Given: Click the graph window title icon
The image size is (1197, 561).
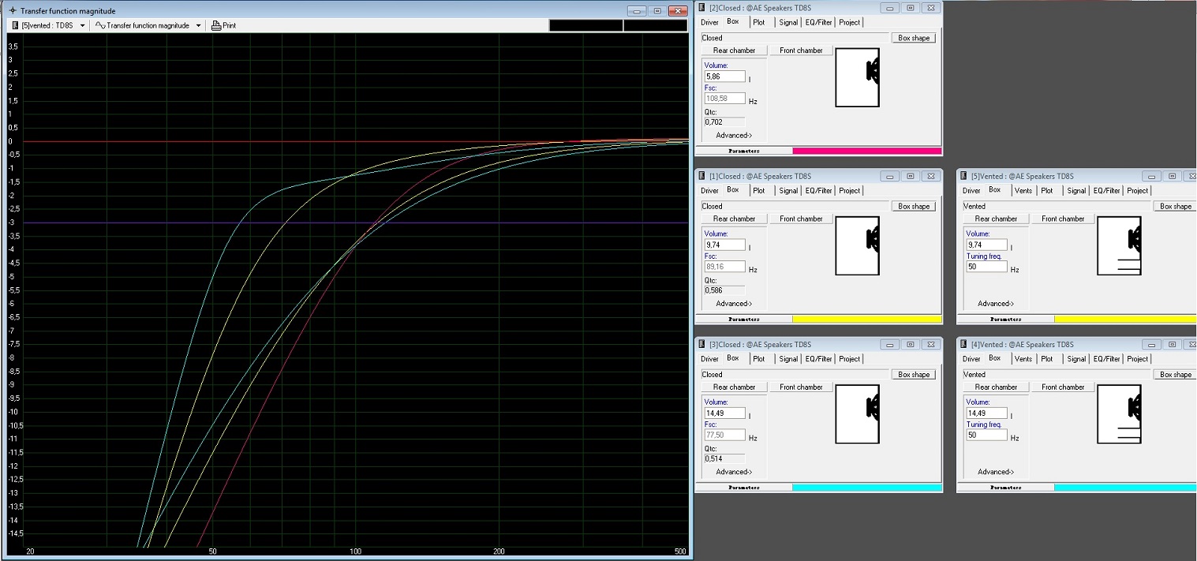Looking at the screenshot, I should click(11, 10).
